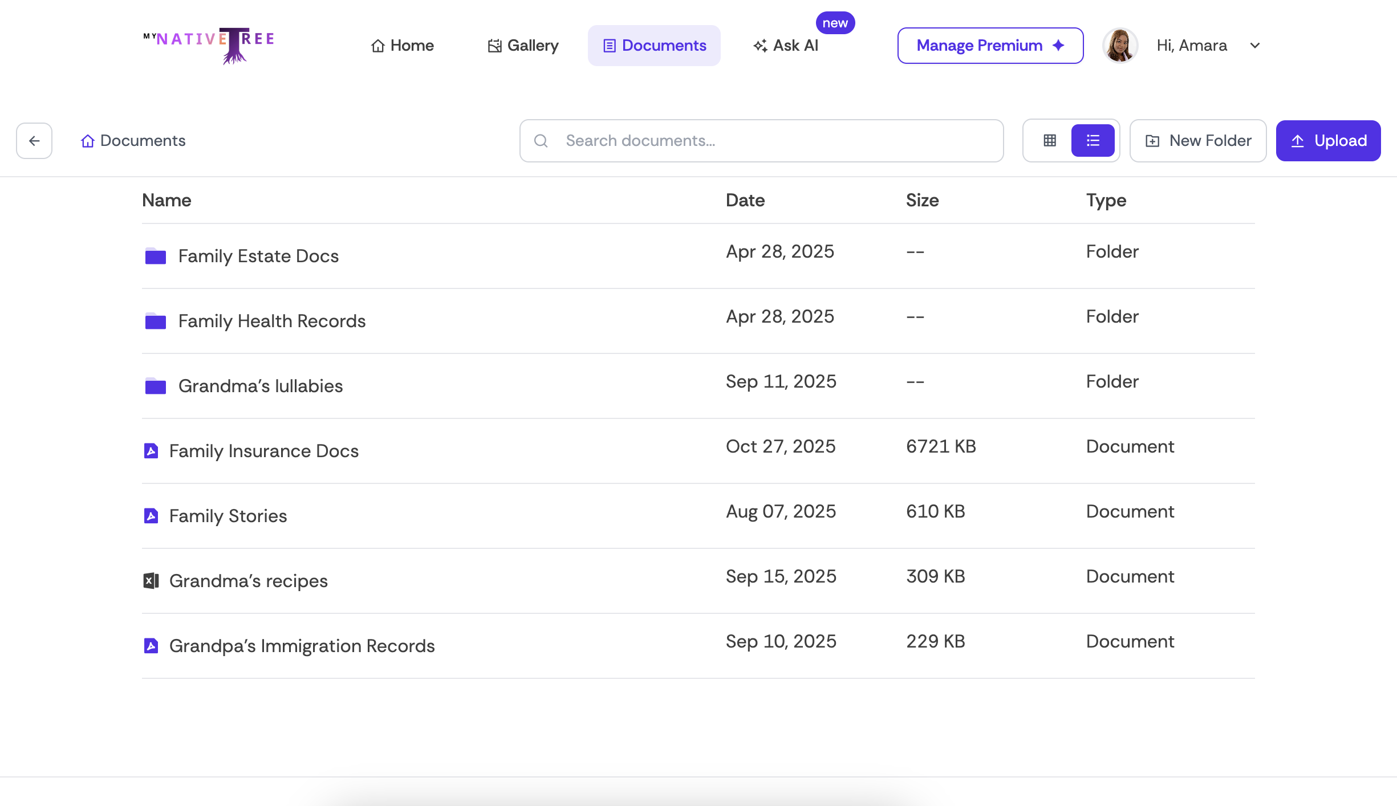
Task: Open Grandpa's Immigration Records name
Action: (302, 646)
